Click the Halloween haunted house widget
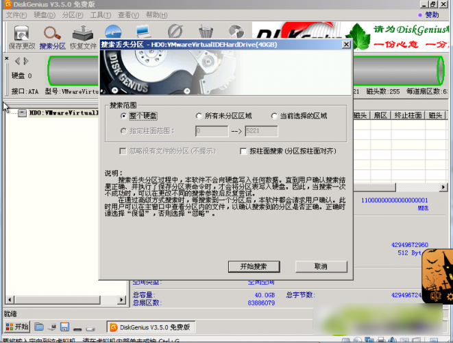453x343 pixels. pos(437,276)
